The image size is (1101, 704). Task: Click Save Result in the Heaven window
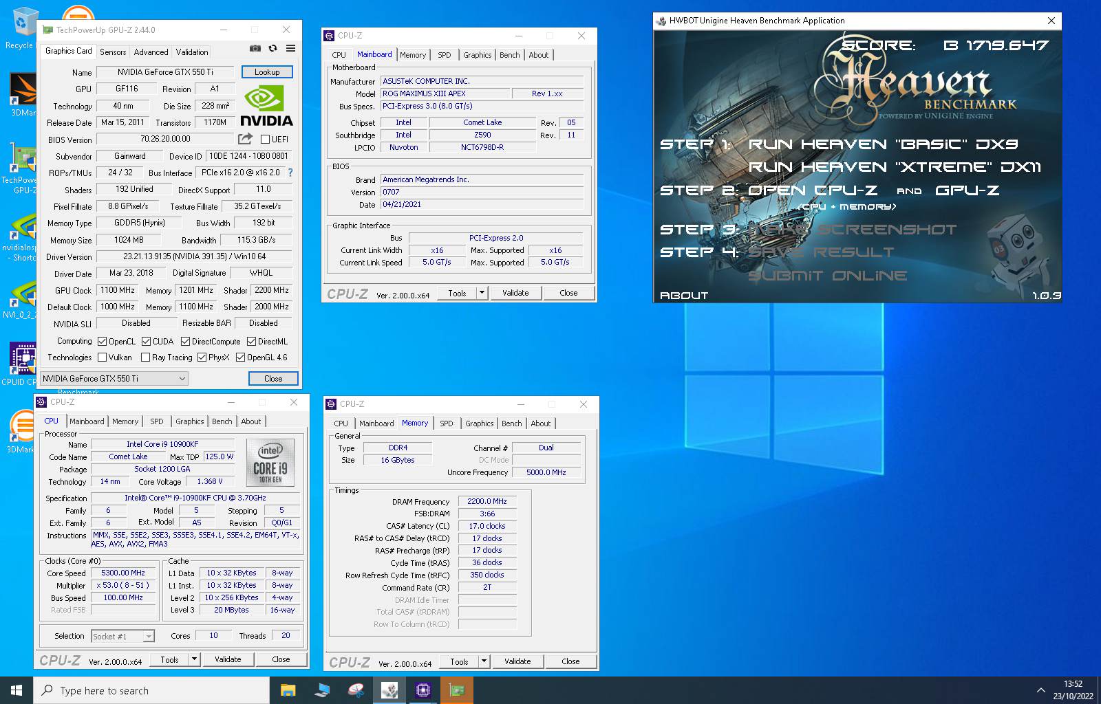[x=821, y=252]
